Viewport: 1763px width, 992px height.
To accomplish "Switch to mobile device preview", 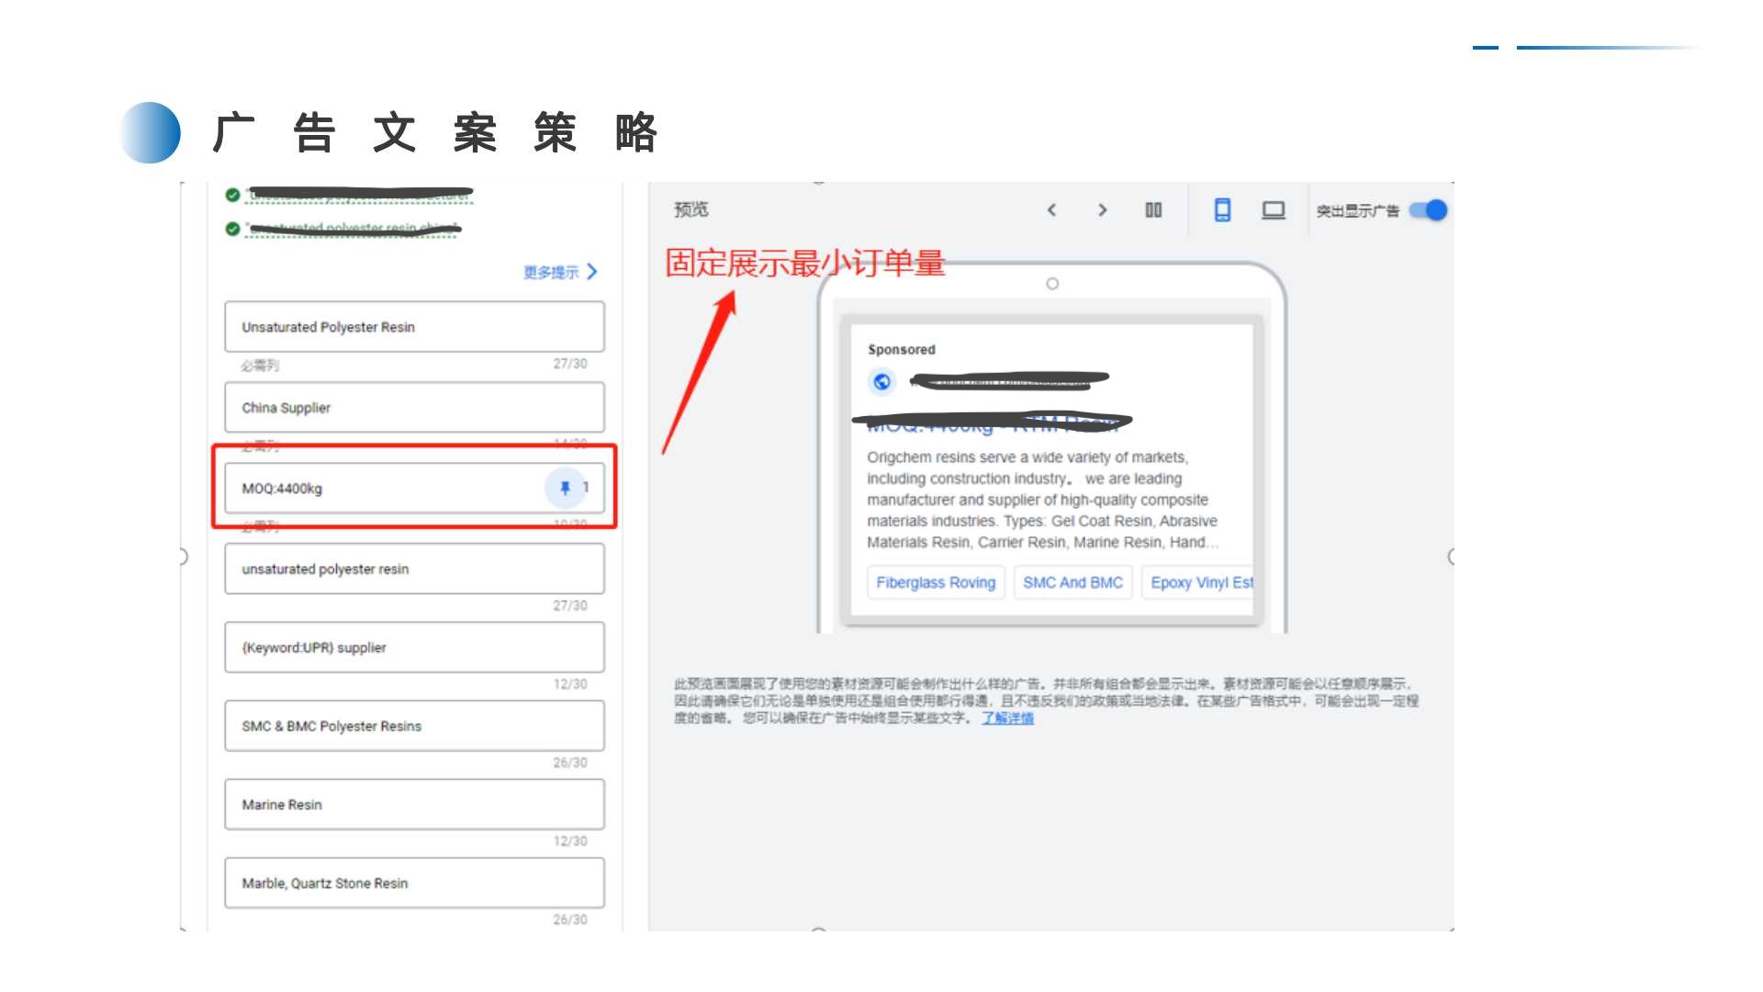I will click(1222, 210).
